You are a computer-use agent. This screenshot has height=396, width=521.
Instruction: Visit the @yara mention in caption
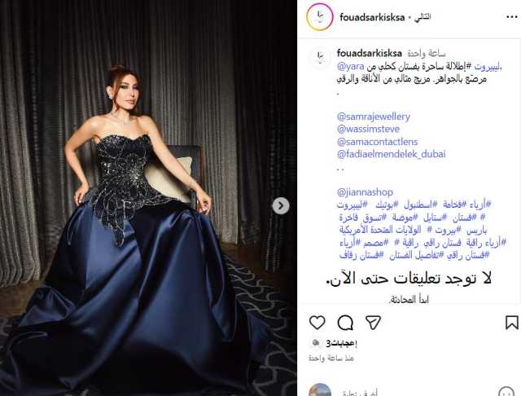pyautogui.click(x=351, y=67)
